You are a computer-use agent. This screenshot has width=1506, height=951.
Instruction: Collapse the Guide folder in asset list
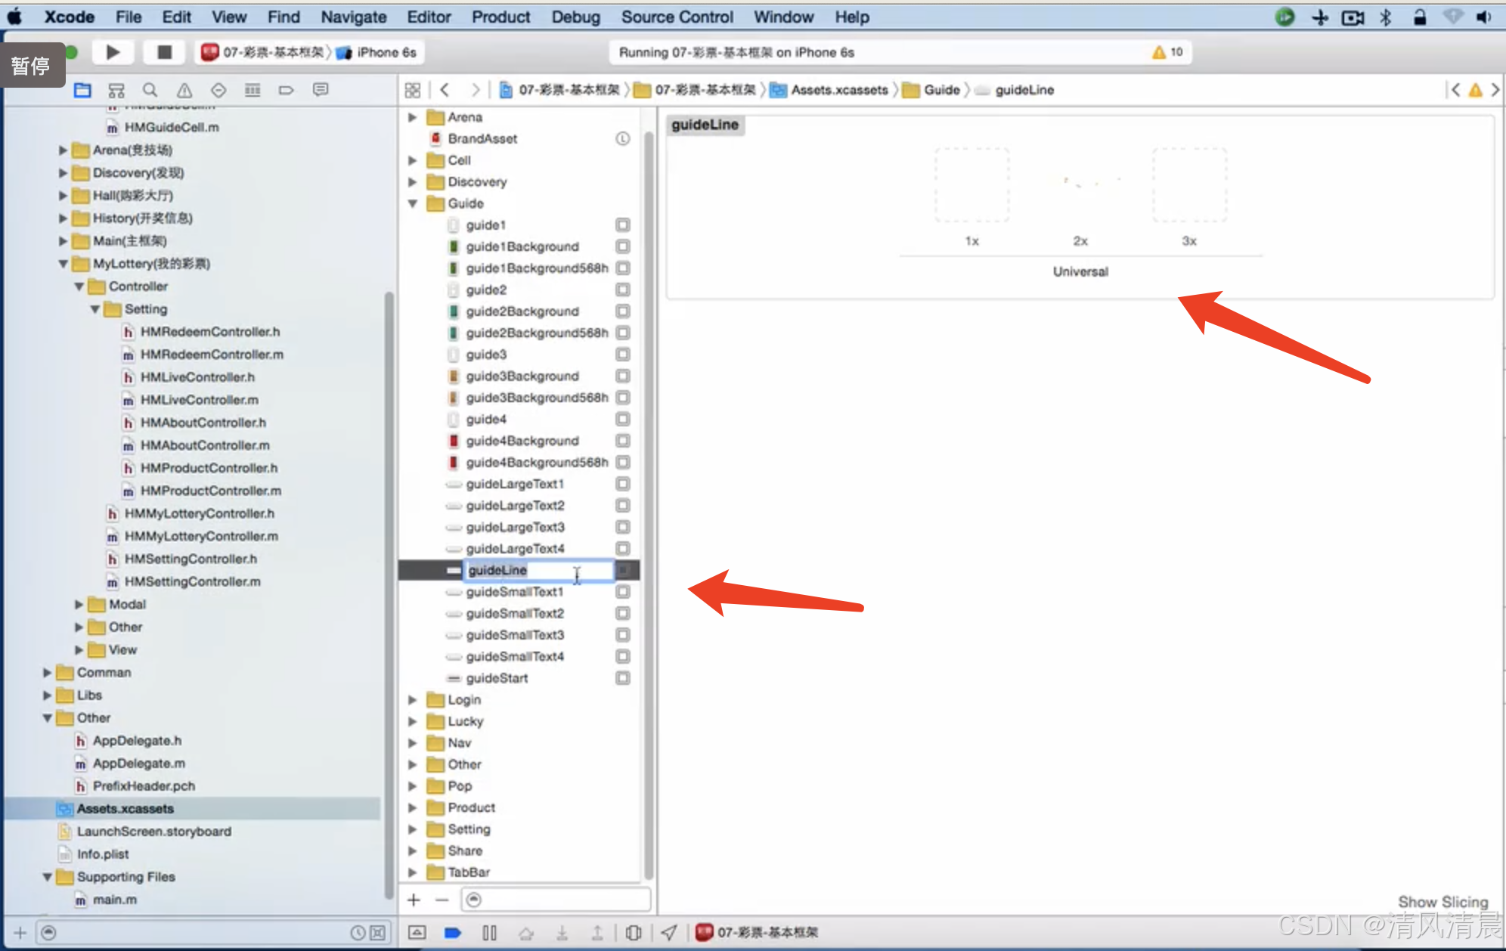(x=413, y=203)
